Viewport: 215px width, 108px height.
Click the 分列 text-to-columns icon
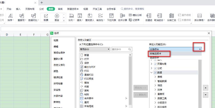pos(71,16)
